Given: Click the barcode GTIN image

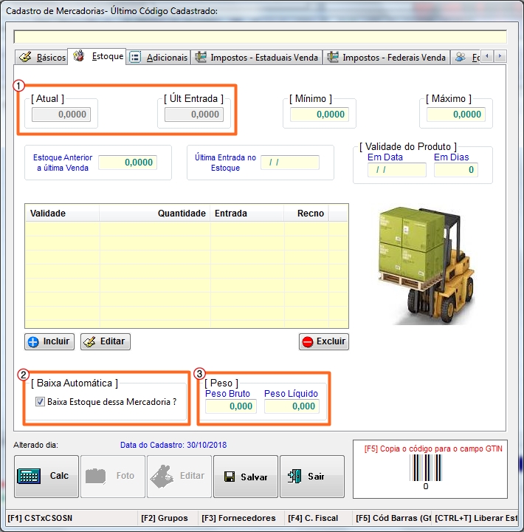Looking at the screenshot, I should (425, 469).
